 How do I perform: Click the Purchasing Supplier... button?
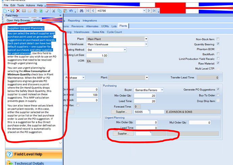point(122,112)
